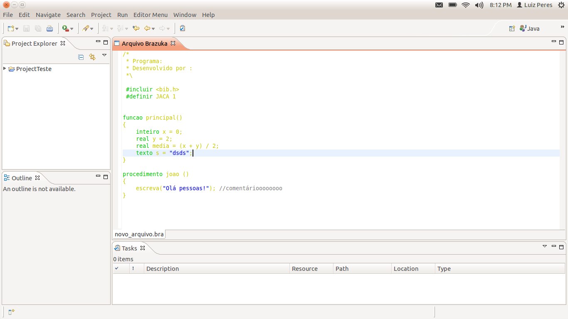Open the Edit menu
568x319 pixels.
(24, 15)
